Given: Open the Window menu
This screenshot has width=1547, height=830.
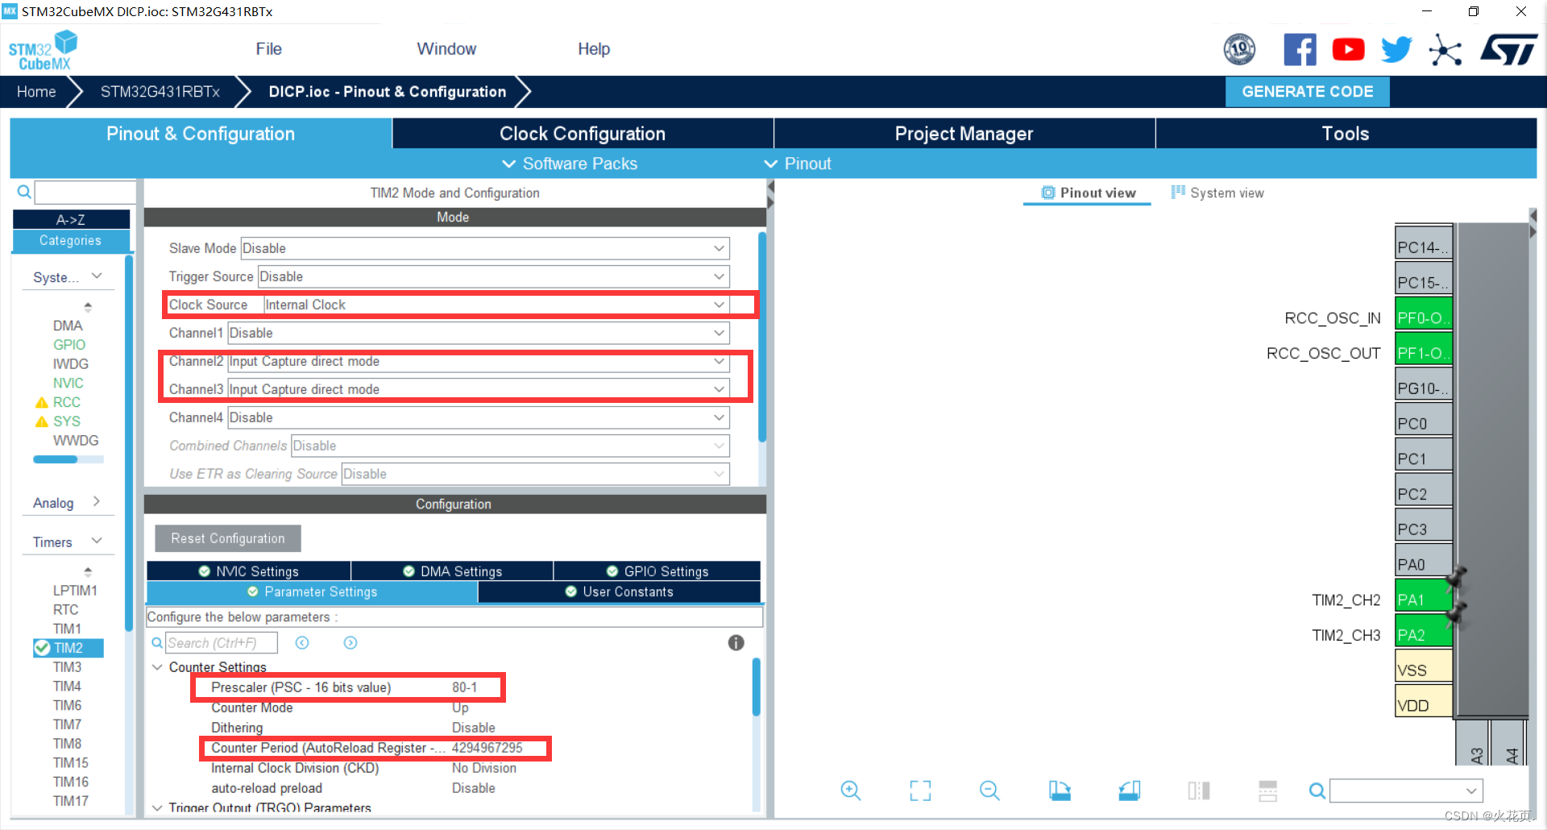Looking at the screenshot, I should click(x=446, y=49).
